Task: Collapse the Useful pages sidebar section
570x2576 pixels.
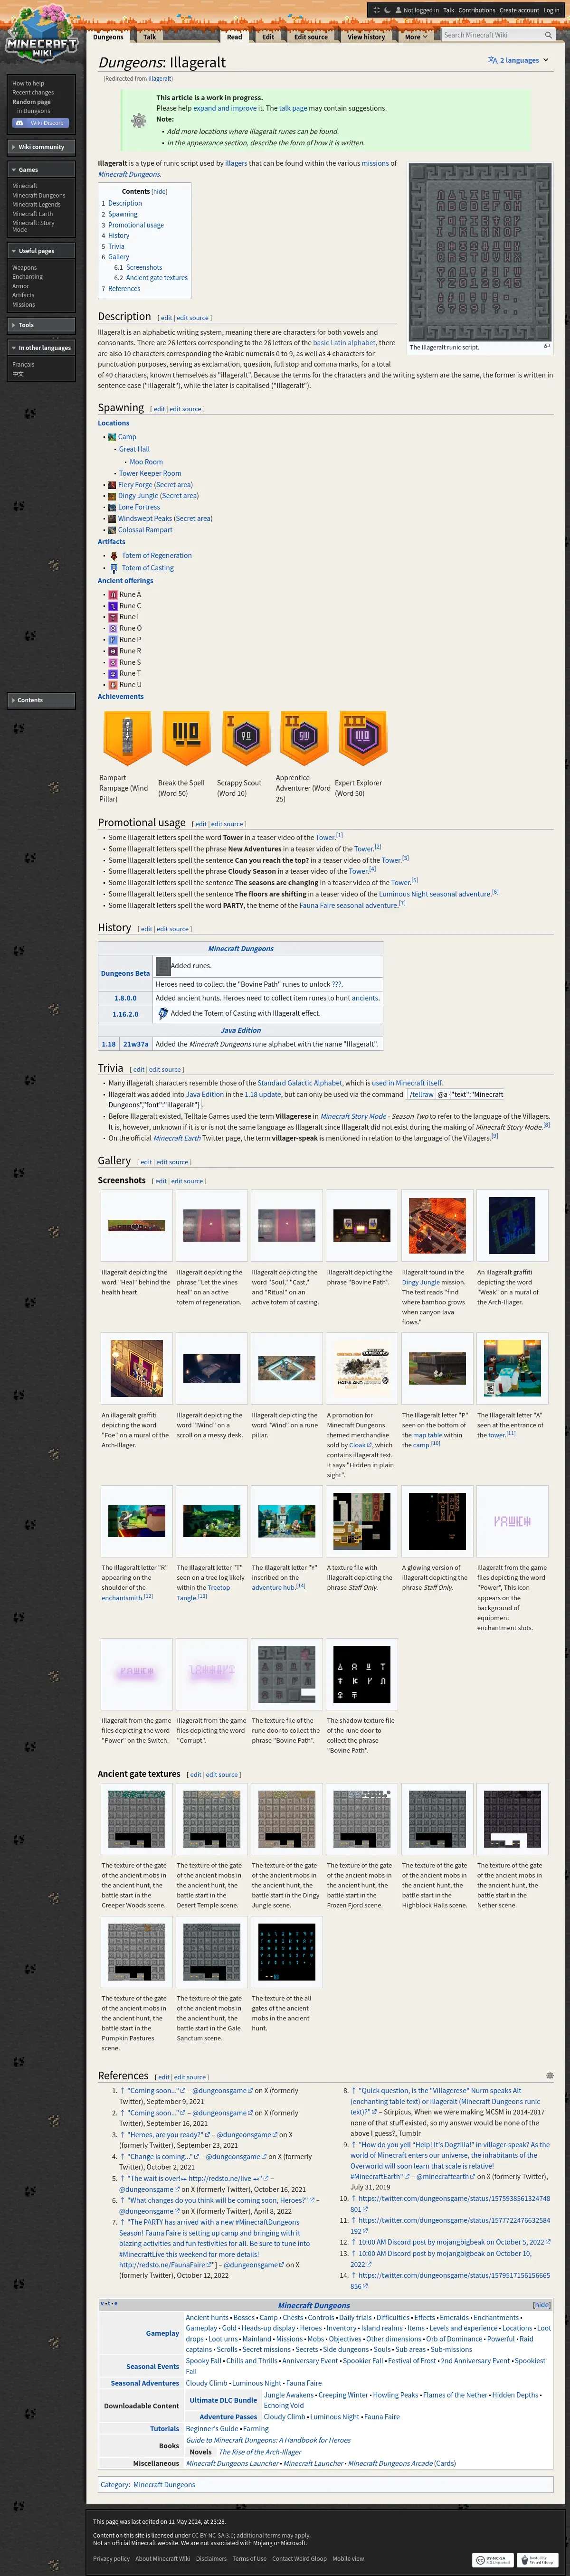Action: point(41,251)
